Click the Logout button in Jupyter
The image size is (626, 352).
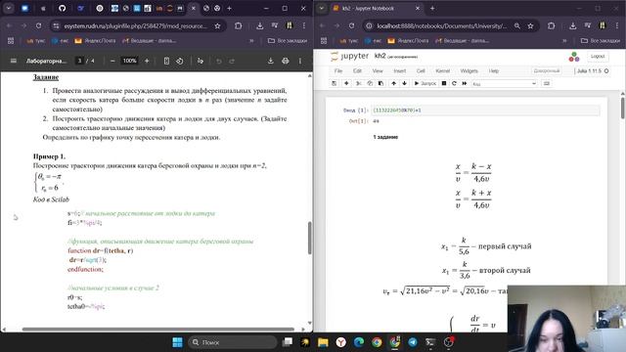598,57
